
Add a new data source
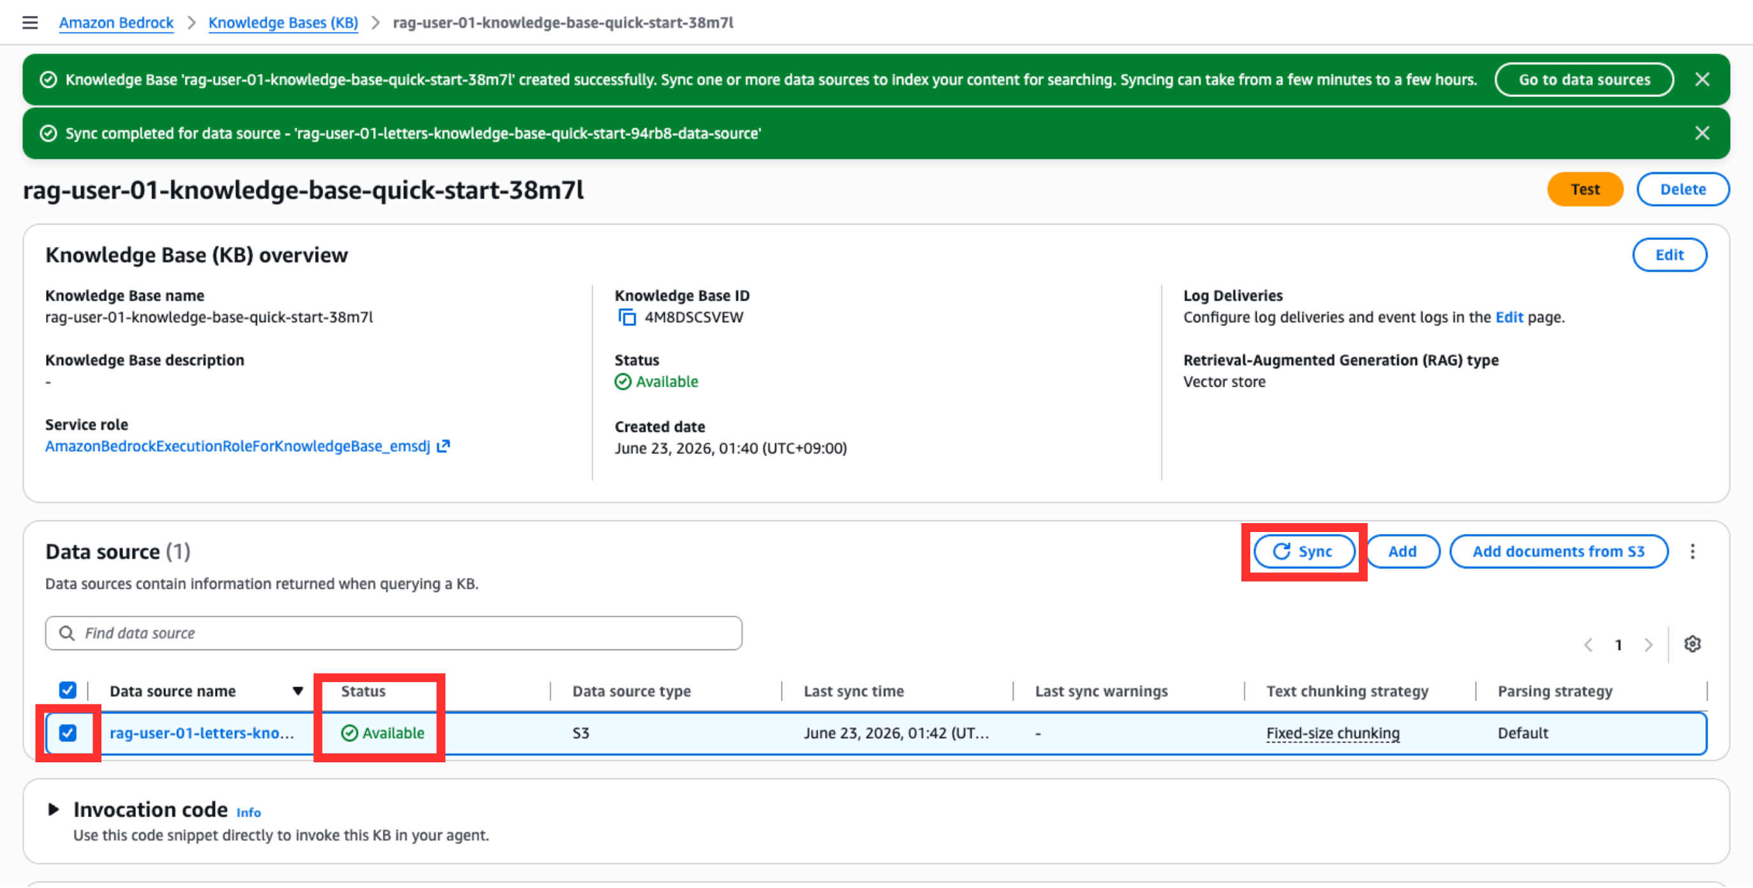point(1403,551)
